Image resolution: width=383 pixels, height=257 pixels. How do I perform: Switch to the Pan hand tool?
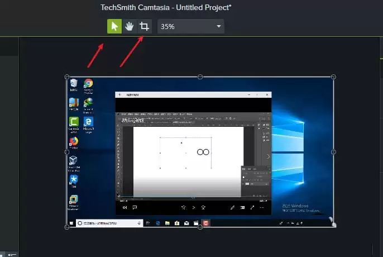pyautogui.click(x=129, y=26)
